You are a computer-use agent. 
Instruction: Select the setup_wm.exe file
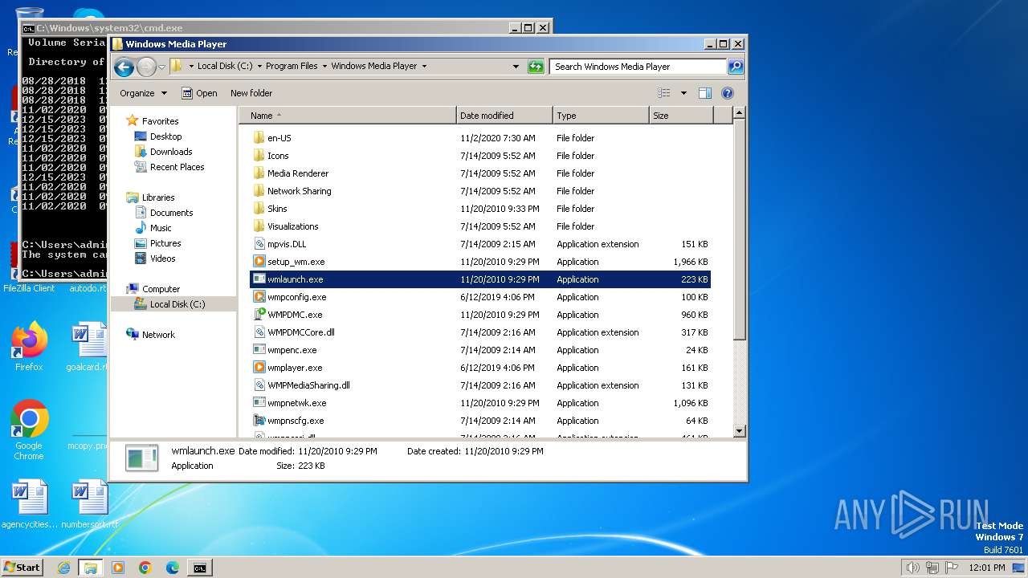coord(296,262)
